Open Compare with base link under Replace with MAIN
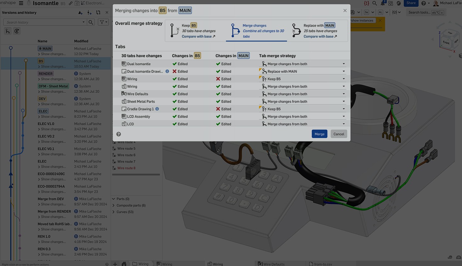This screenshot has height=266, width=462. (320, 36)
